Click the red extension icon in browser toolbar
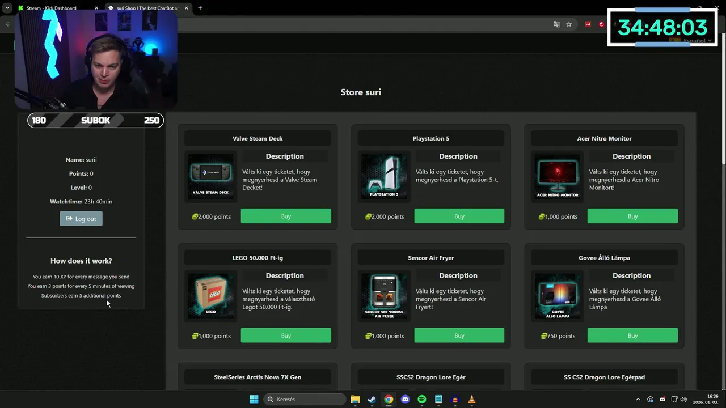This screenshot has width=726, height=408. coord(588,24)
